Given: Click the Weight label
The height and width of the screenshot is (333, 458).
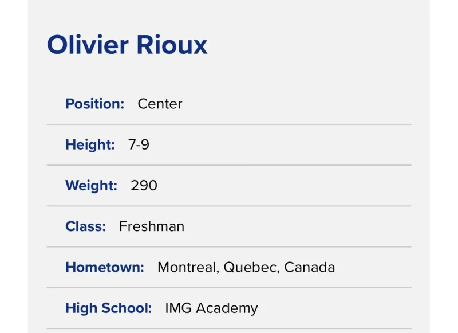Looking at the screenshot, I should click(x=91, y=186).
